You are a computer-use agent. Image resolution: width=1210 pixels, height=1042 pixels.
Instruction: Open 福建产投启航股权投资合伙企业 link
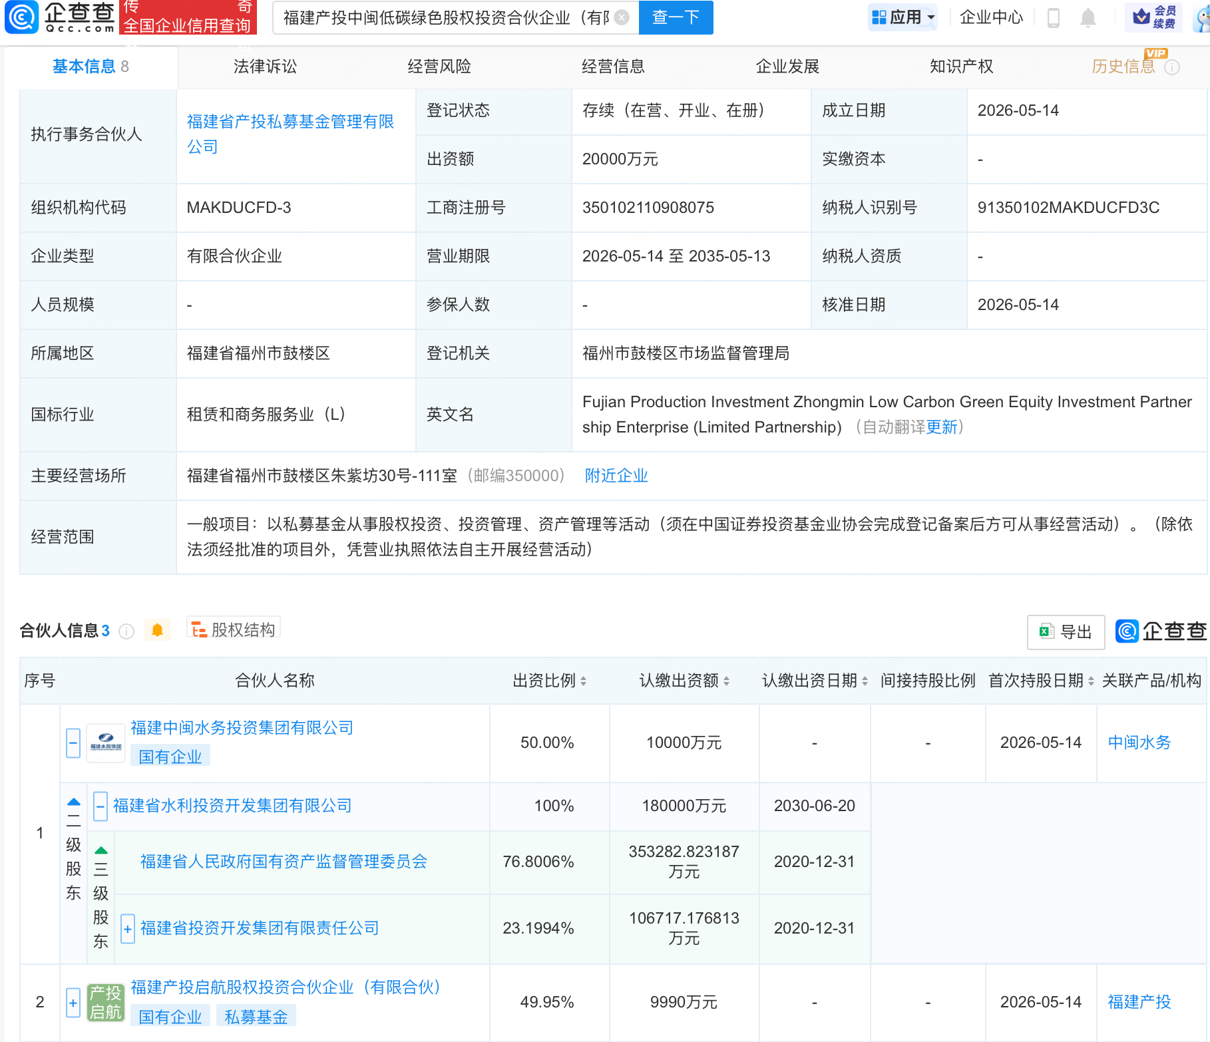[x=286, y=987]
